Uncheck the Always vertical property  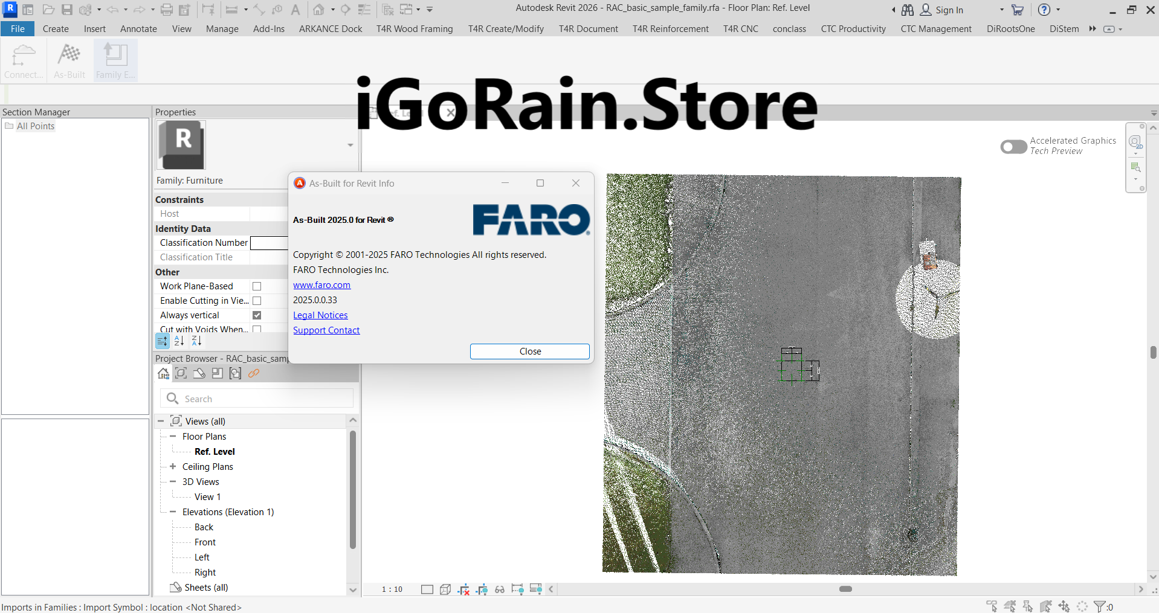coord(257,315)
